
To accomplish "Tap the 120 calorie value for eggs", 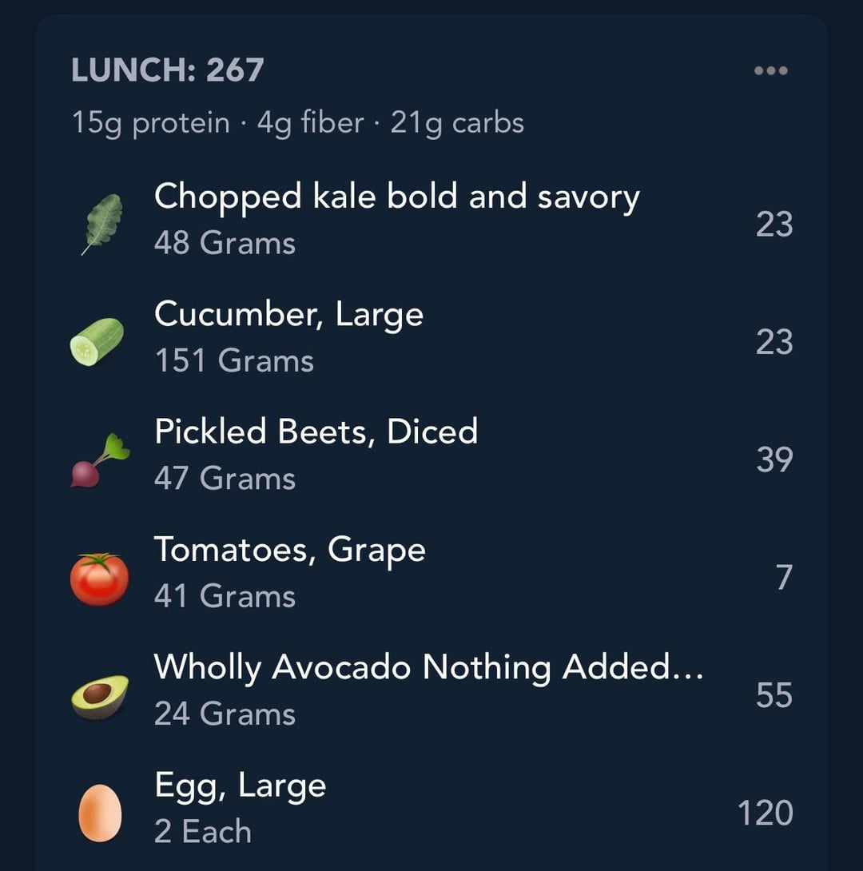I will point(765,813).
